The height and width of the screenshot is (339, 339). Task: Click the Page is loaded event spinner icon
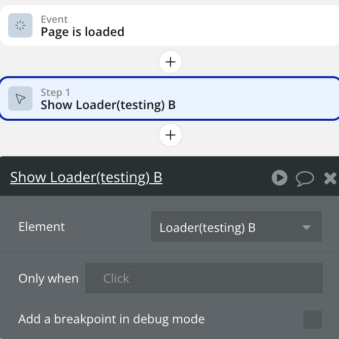point(20,25)
